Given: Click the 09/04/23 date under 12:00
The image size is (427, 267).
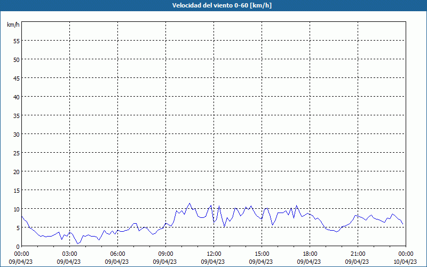Looking at the screenshot, I should click(212, 262).
